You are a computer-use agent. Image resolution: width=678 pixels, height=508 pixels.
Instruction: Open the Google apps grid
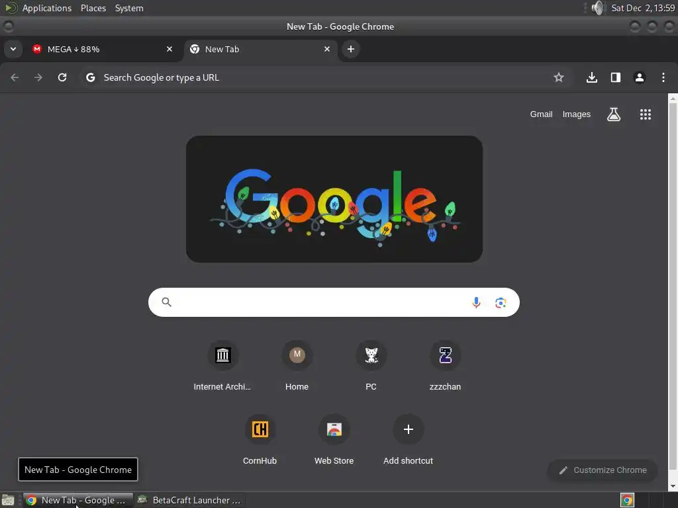tap(645, 114)
